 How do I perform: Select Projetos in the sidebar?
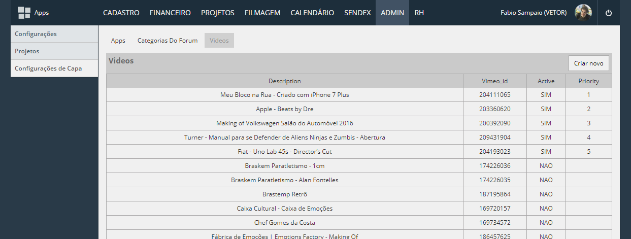click(x=54, y=51)
